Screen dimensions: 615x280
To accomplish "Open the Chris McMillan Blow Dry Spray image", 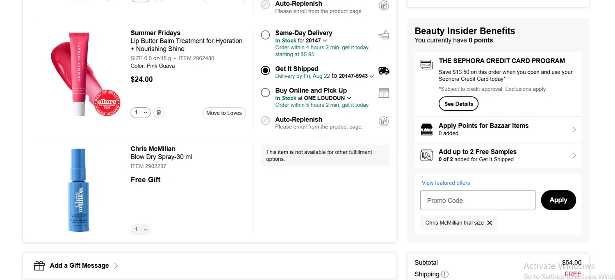I will coord(78,190).
